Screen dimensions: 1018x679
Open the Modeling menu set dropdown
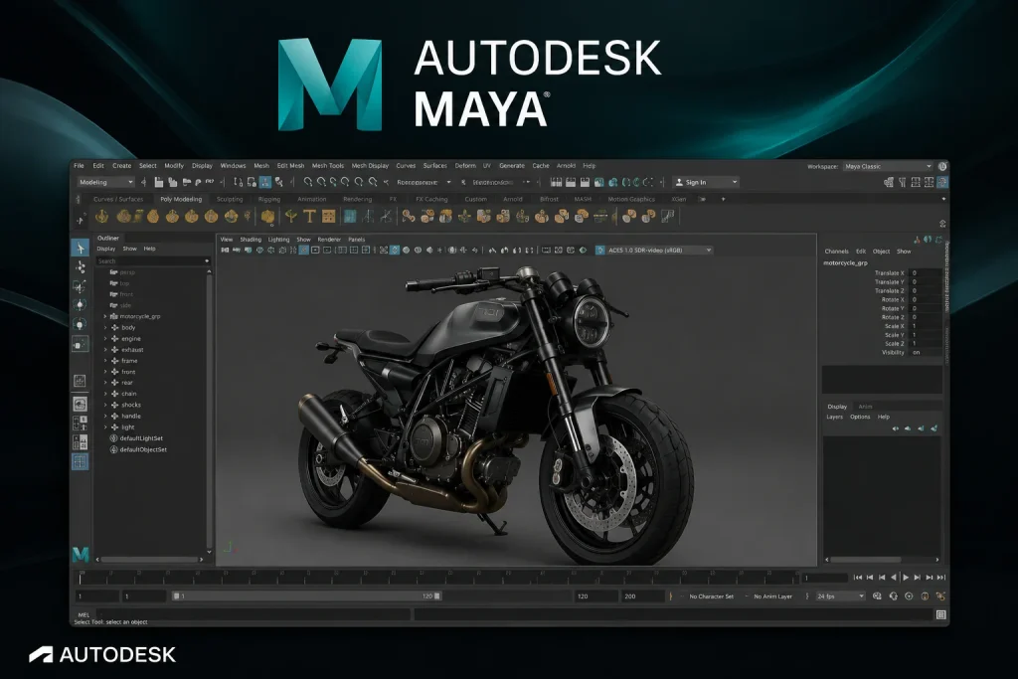(x=105, y=182)
